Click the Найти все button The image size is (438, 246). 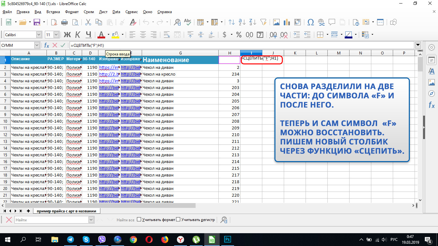click(x=125, y=220)
